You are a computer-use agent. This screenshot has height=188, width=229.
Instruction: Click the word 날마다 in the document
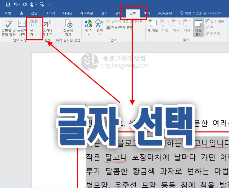pyautogui.click(x=185, y=157)
